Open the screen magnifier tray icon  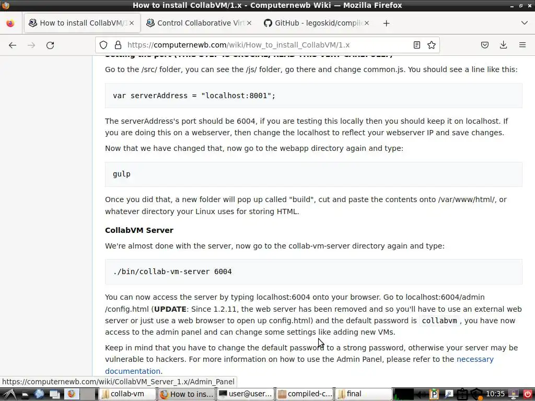[x=448, y=394]
